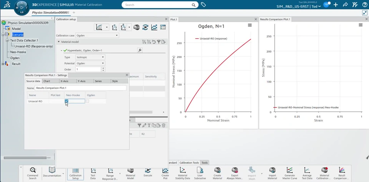Click the Material Stability Data tool
This screenshot has width=369, height=182.
click(183, 174)
